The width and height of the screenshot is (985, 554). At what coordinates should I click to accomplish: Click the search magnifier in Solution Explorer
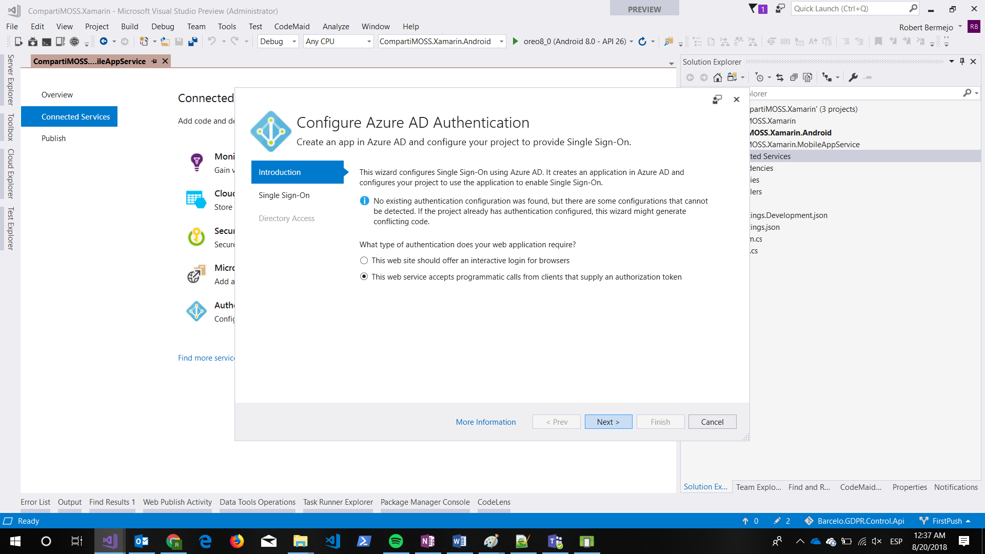click(968, 93)
